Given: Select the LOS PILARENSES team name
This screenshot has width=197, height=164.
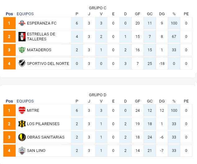Looking at the screenshot, I should (43, 124).
